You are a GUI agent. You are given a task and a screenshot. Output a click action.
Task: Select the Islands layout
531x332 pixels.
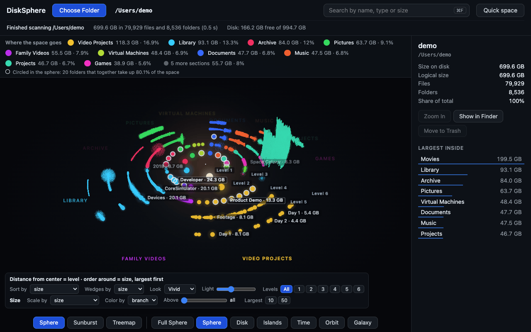273,322
